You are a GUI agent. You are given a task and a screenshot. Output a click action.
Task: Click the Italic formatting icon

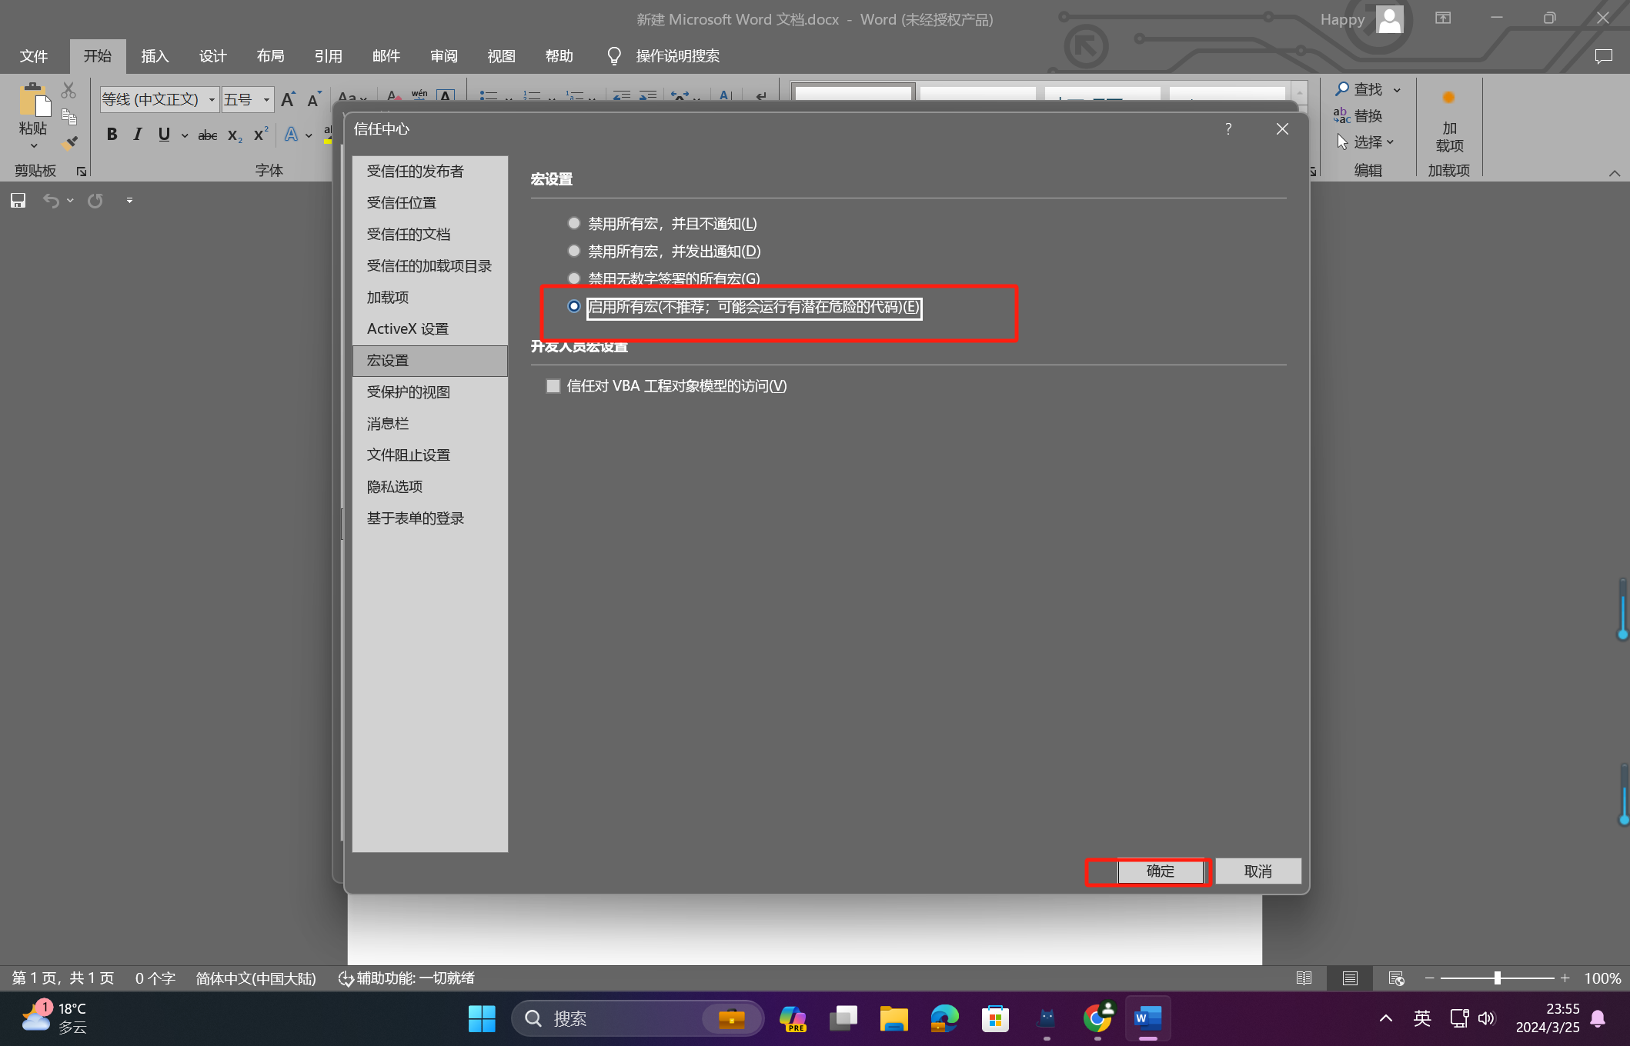coord(138,135)
